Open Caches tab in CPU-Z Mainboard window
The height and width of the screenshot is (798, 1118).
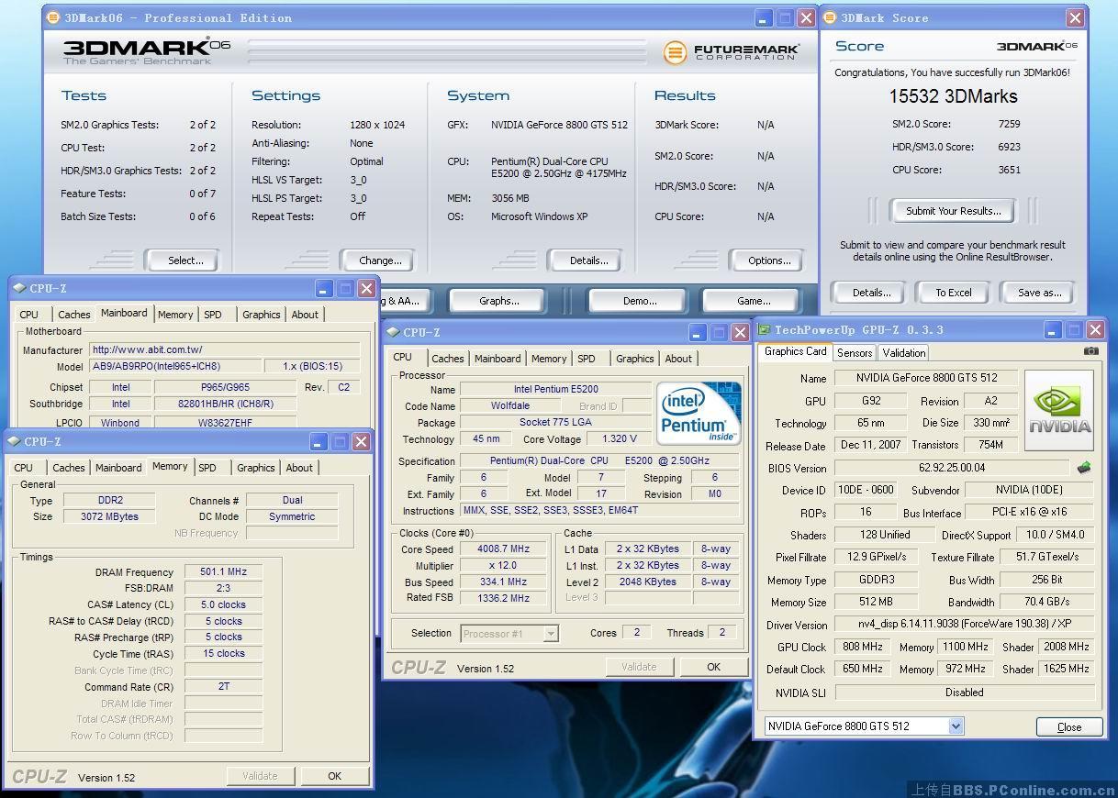[x=74, y=315]
